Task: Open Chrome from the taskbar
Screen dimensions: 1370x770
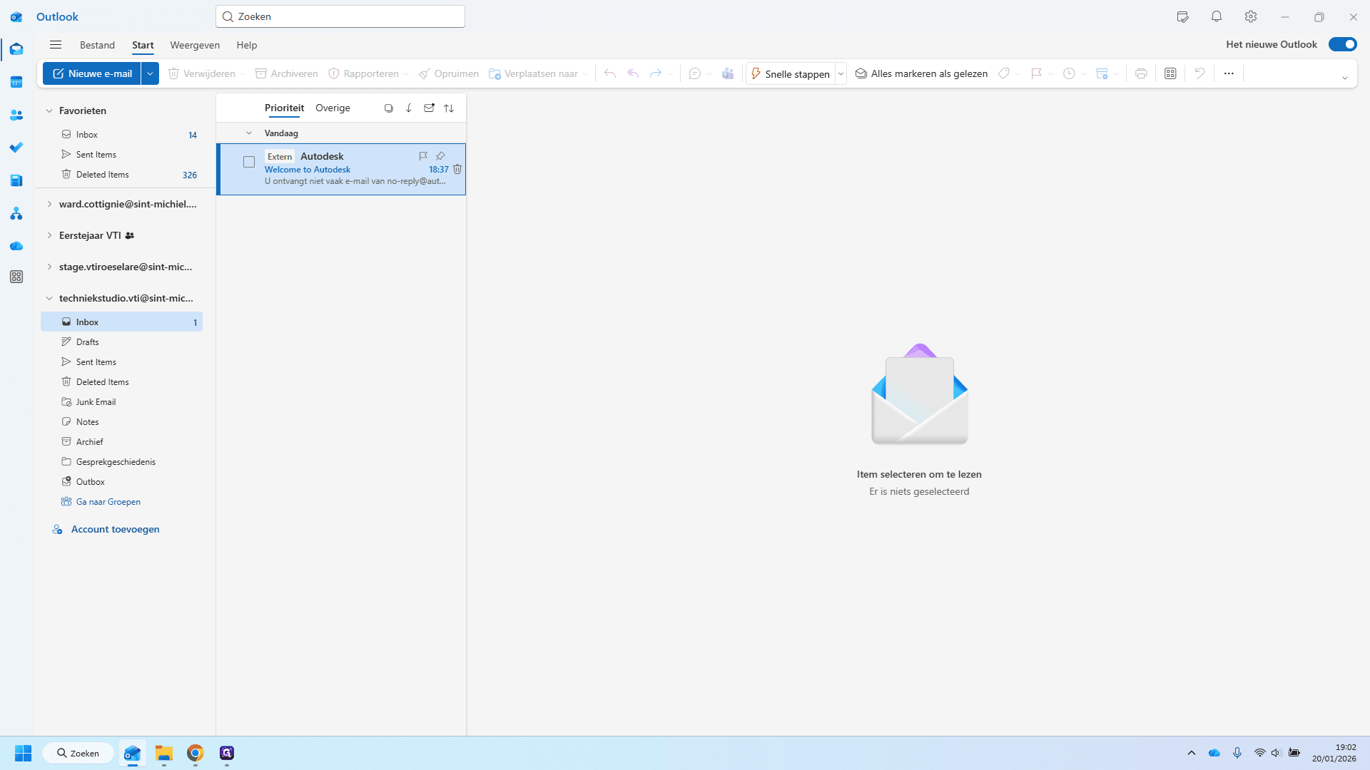Action: (196, 753)
